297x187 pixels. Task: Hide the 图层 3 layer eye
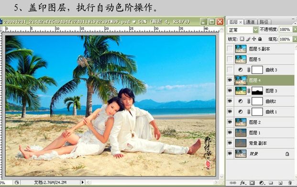(230, 91)
